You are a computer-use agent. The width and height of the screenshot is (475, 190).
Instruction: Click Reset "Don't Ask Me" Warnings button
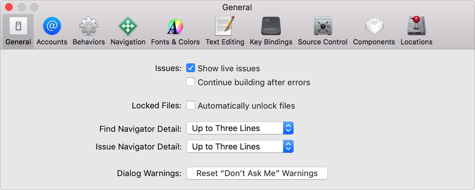click(257, 173)
